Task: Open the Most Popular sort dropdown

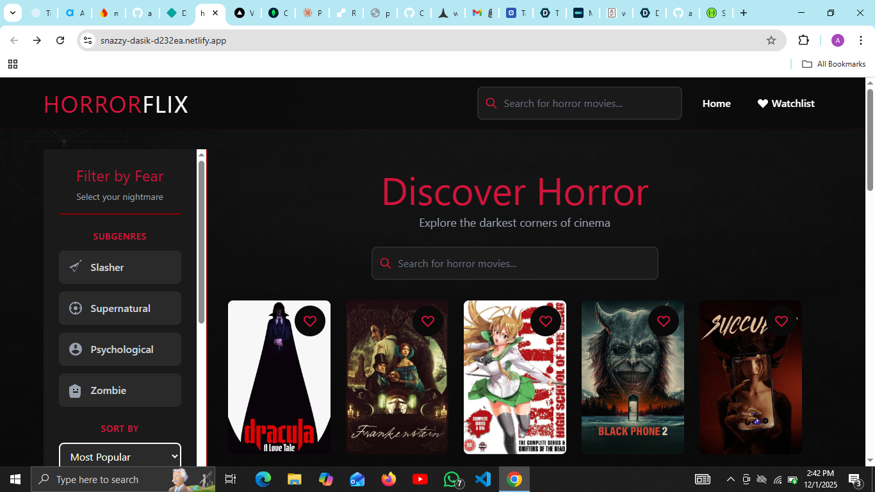Action: pyautogui.click(x=120, y=456)
